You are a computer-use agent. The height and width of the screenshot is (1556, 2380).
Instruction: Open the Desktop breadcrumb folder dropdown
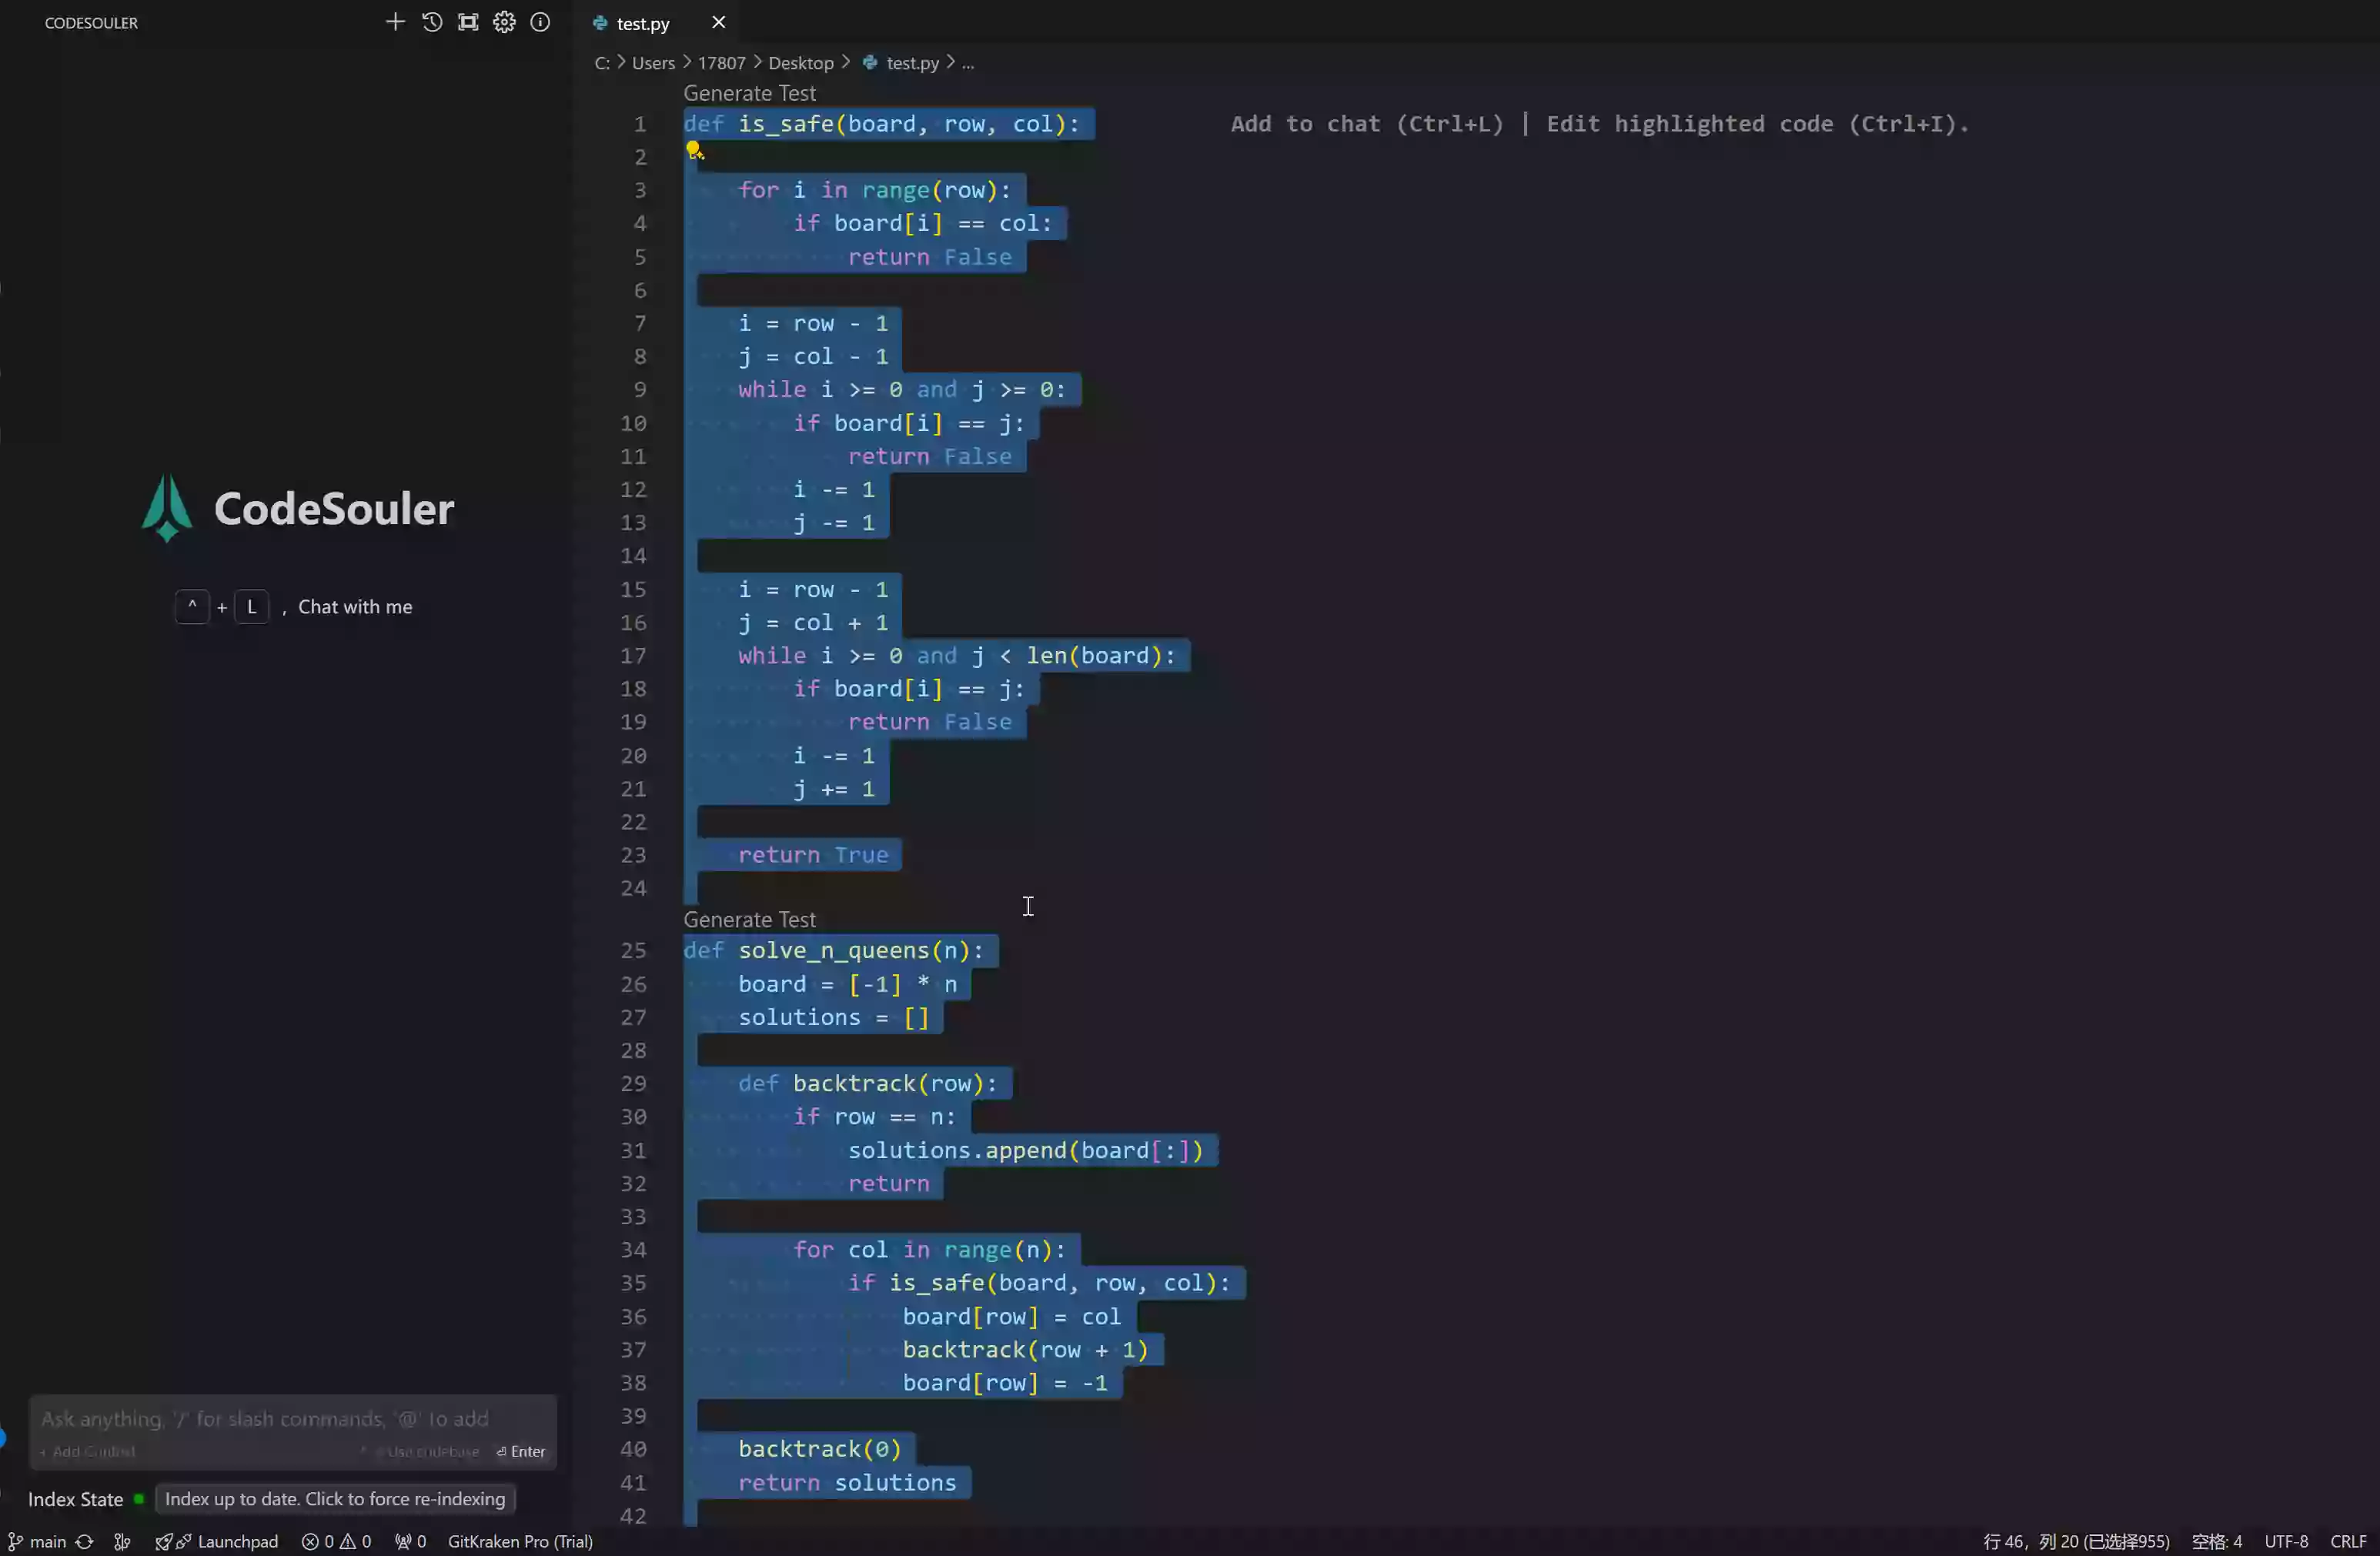click(800, 63)
